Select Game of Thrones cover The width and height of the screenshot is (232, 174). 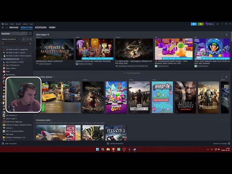point(185,98)
